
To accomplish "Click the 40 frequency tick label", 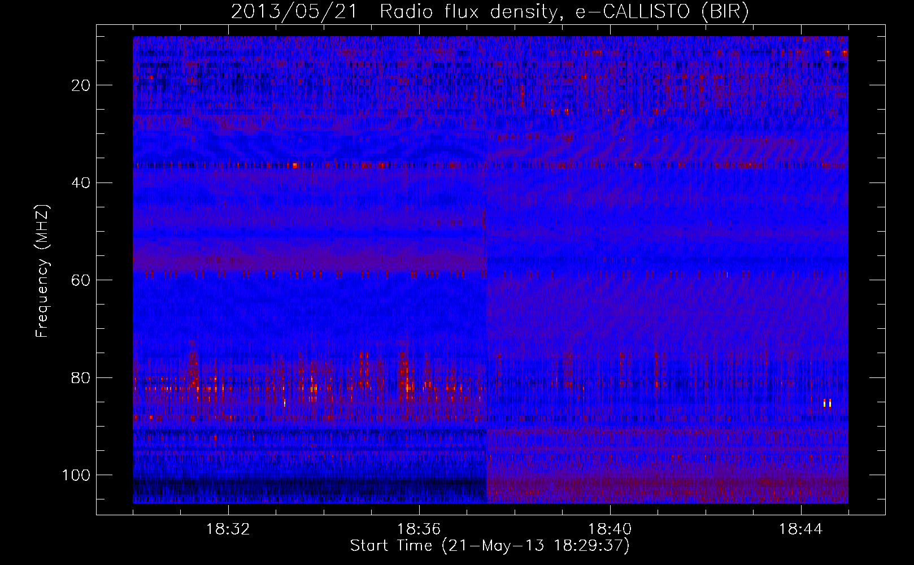I will [x=81, y=182].
